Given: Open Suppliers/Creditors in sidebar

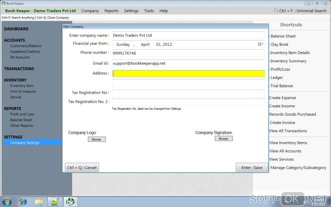Looking at the screenshot, I should coord(25,52).
